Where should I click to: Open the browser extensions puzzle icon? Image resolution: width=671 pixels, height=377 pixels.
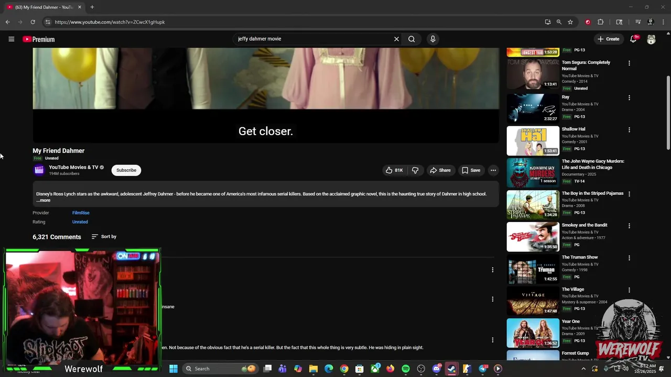click(x=601, y=22)
